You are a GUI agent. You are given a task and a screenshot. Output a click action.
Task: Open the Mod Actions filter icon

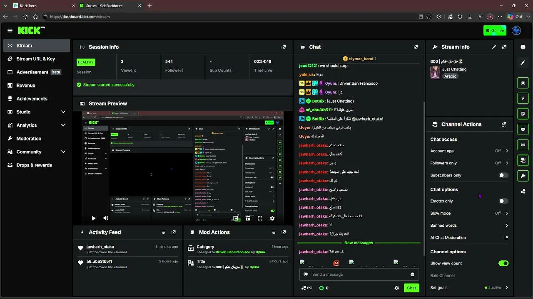[274, 232]
